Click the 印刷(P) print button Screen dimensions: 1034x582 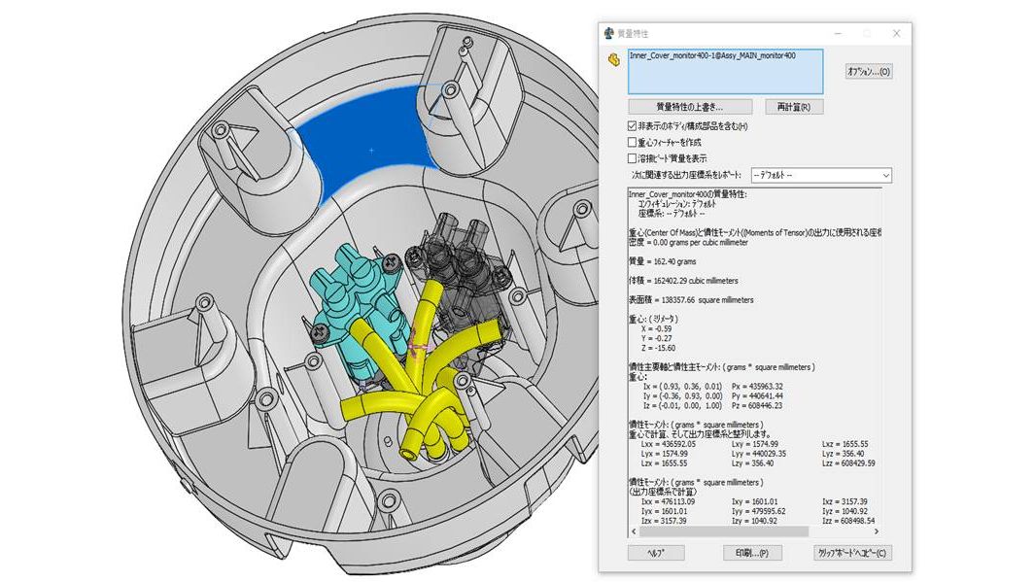[x=752, y=553]
